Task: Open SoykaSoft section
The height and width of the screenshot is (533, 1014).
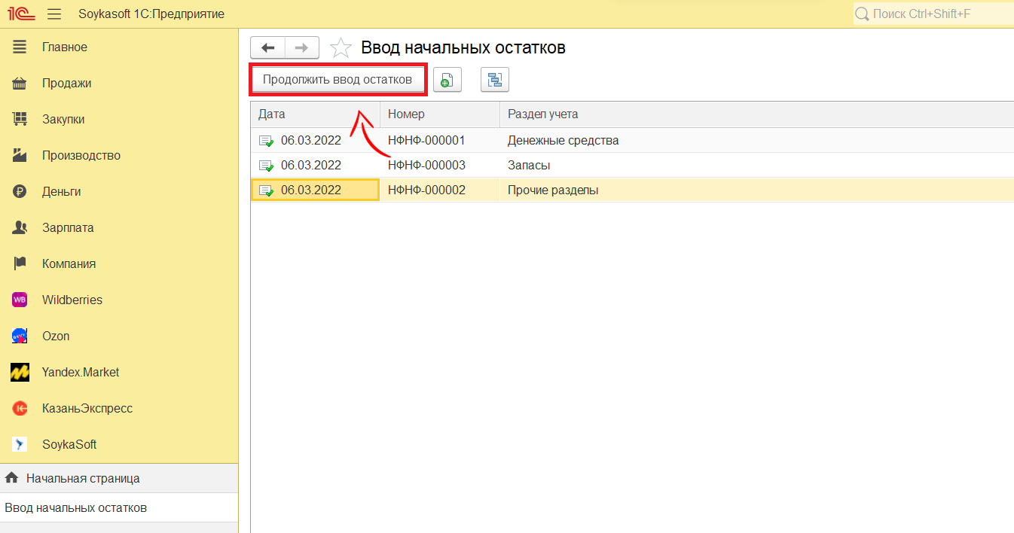Action: tap(119, 444)
